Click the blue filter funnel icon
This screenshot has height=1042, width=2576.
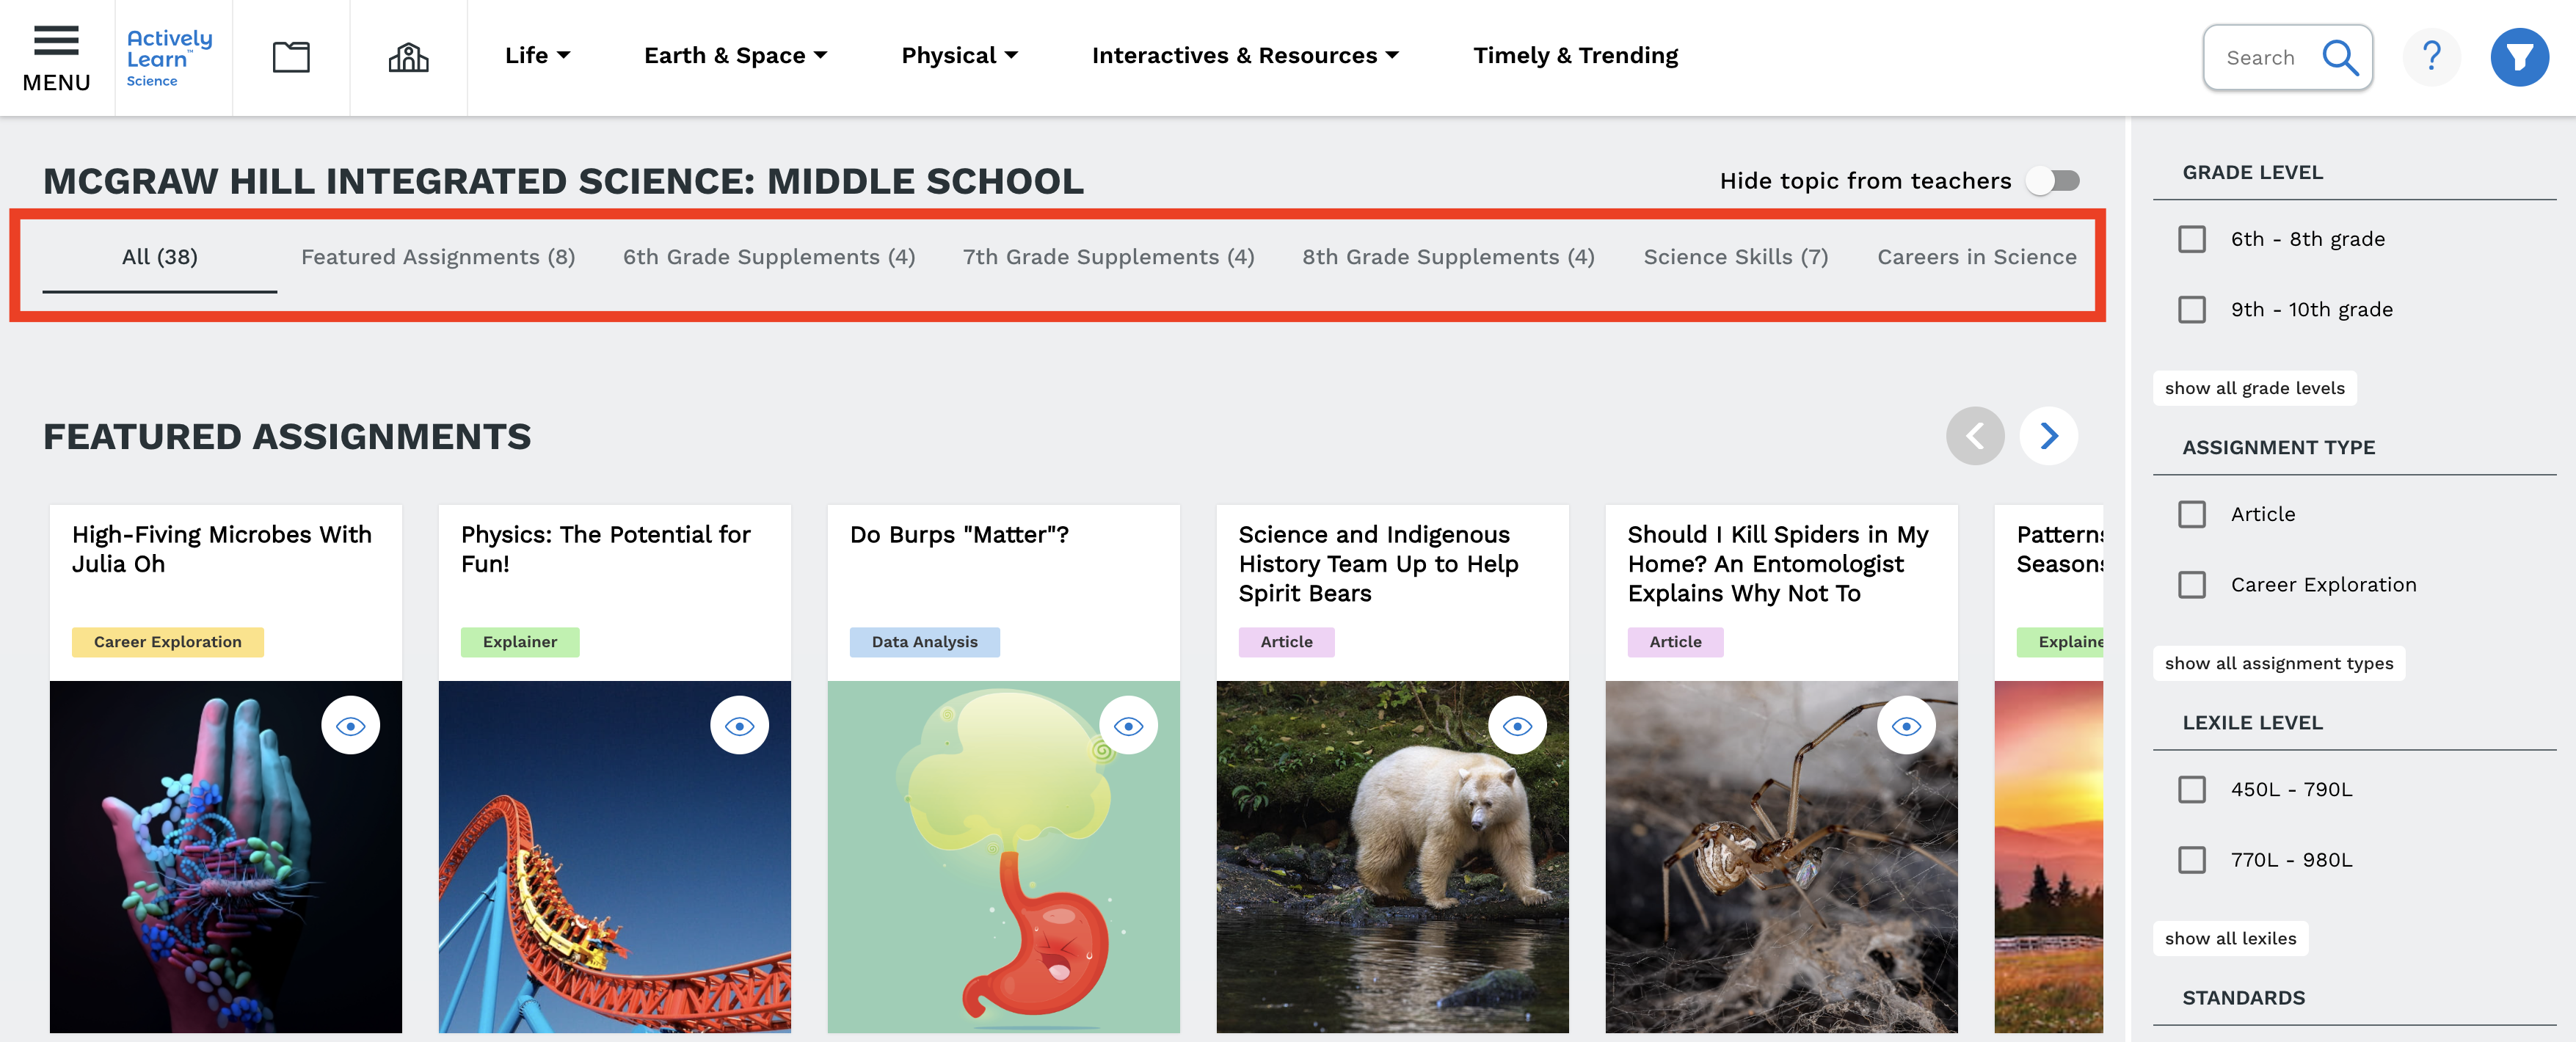tap(2519, 57)
